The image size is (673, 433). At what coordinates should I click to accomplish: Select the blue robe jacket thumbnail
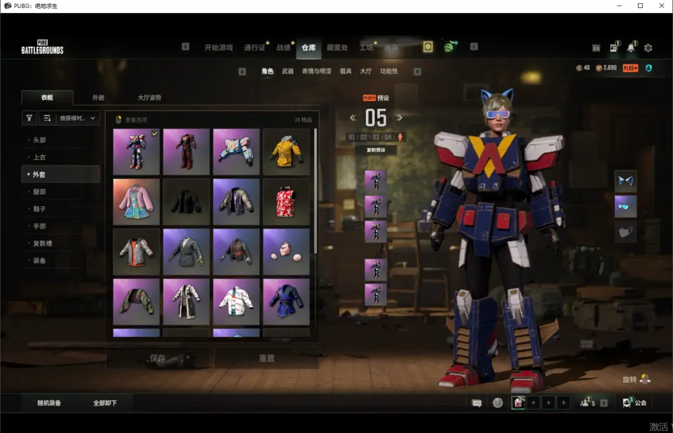286,302
